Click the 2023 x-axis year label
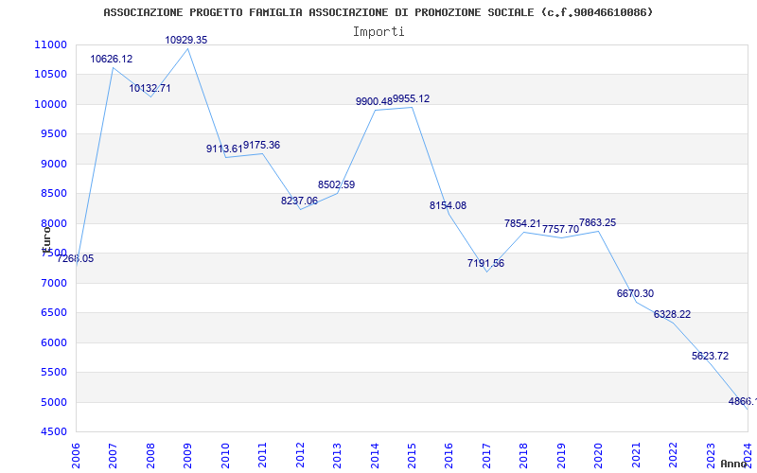The height and width of the screenshot is (473, 757). [711, 455]
